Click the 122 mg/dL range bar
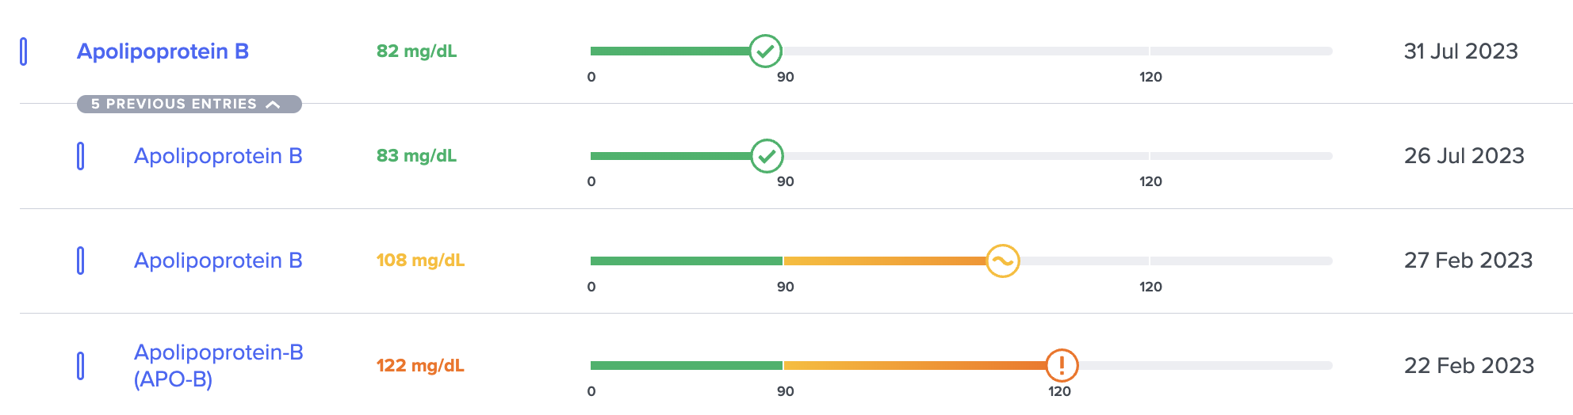Viewport: 1573px width, 415px height. click(x=961, y=365)
